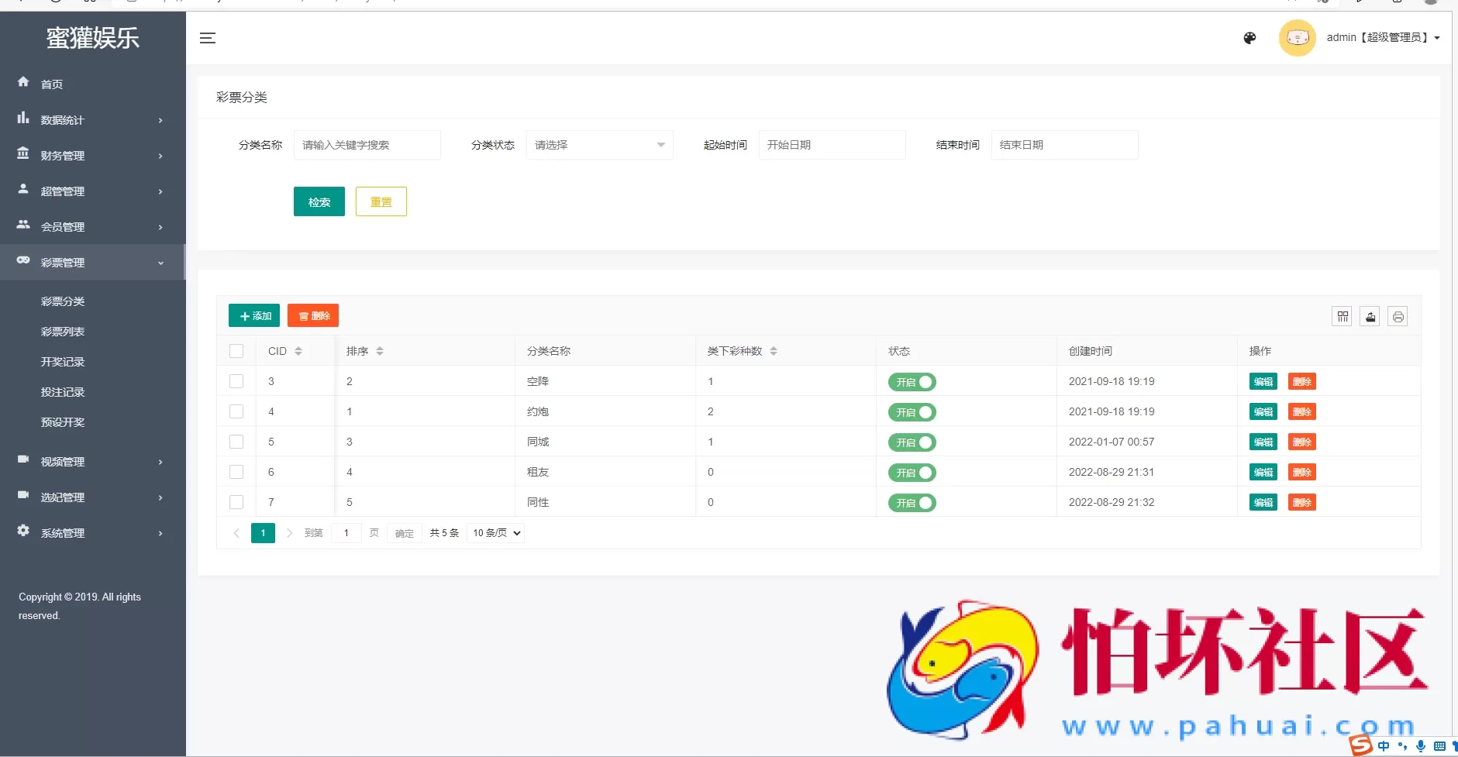Check the row checkbox for CID 4
This screenshot has height=757, width=1458.
click(236, 411)
